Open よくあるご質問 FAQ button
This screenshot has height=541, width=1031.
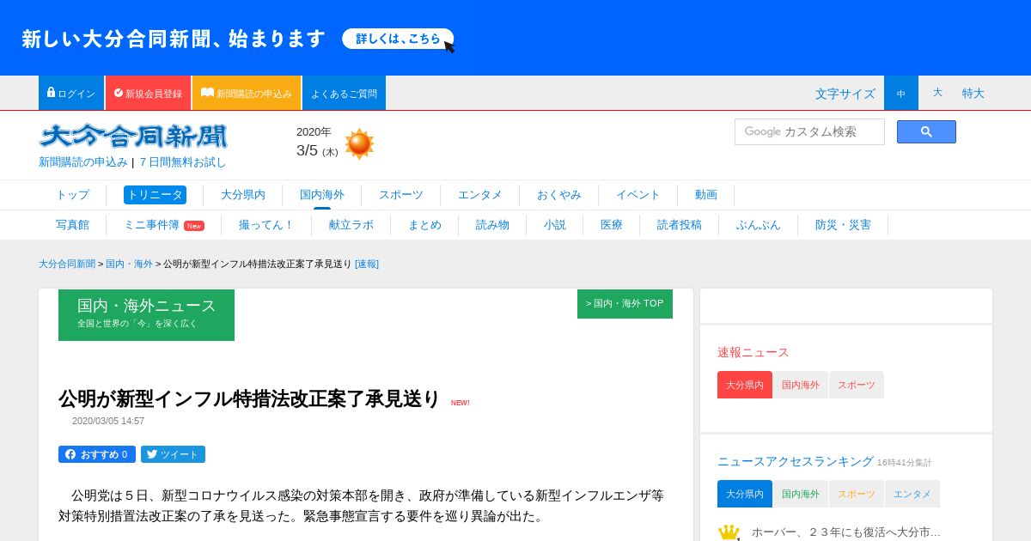(x=344, y=93)
